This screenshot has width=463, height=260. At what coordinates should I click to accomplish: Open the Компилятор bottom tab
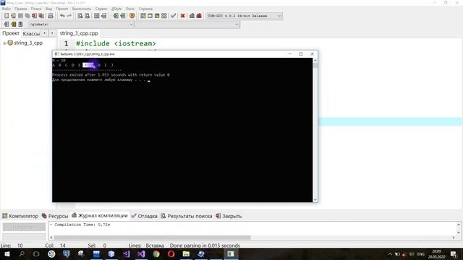(20, 216)
